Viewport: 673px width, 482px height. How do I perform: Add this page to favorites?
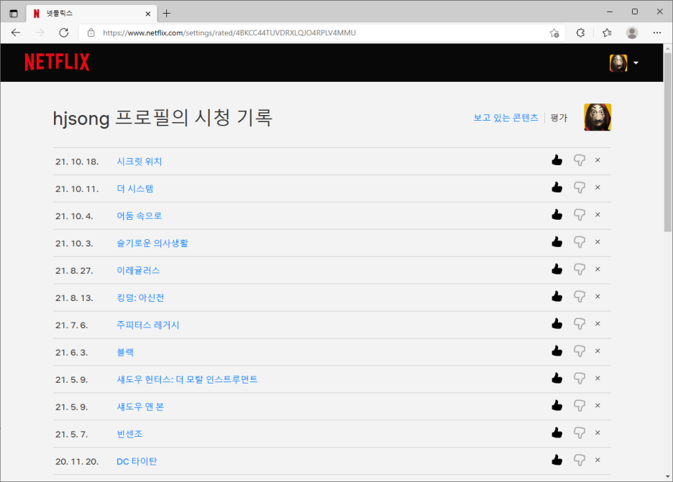click(x=554, y=32)
